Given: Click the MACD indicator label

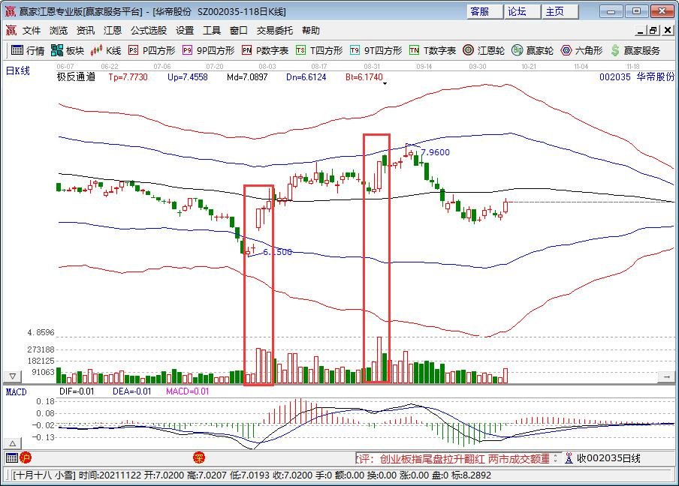Looking at the screenshot, I should pyautogui.click(x=16, y=391).
